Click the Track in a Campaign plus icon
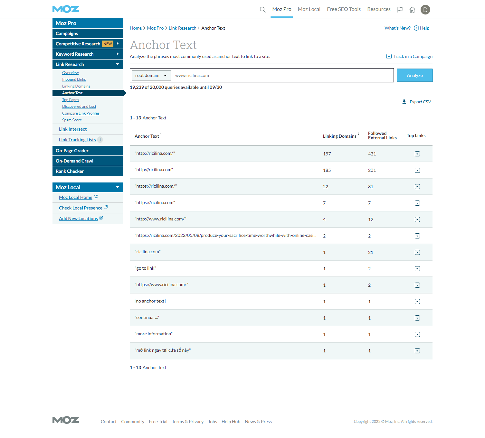485x438 pixels. [x=389, y=56]
